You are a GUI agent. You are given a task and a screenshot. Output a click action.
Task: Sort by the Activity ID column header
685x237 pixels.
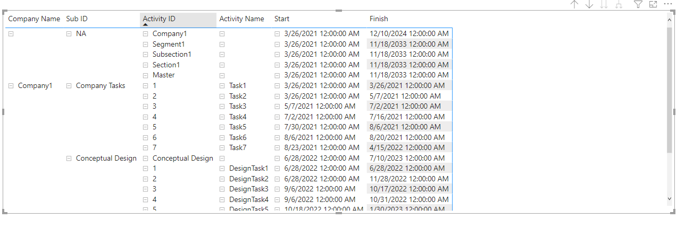tap(159, 19)
